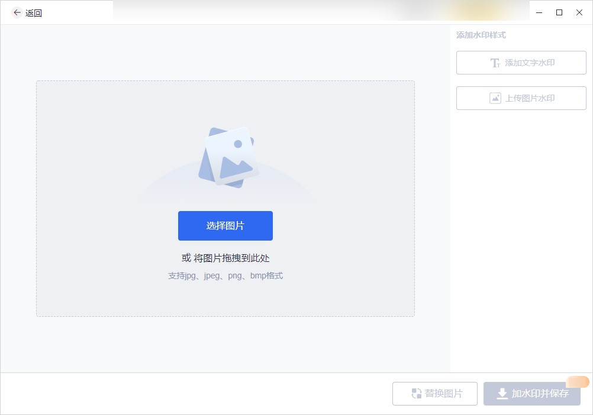Click 或 将图片拖拽到此处 prompt text
The width and height of the screenshot is (593, 415).
tap(225, 258)
